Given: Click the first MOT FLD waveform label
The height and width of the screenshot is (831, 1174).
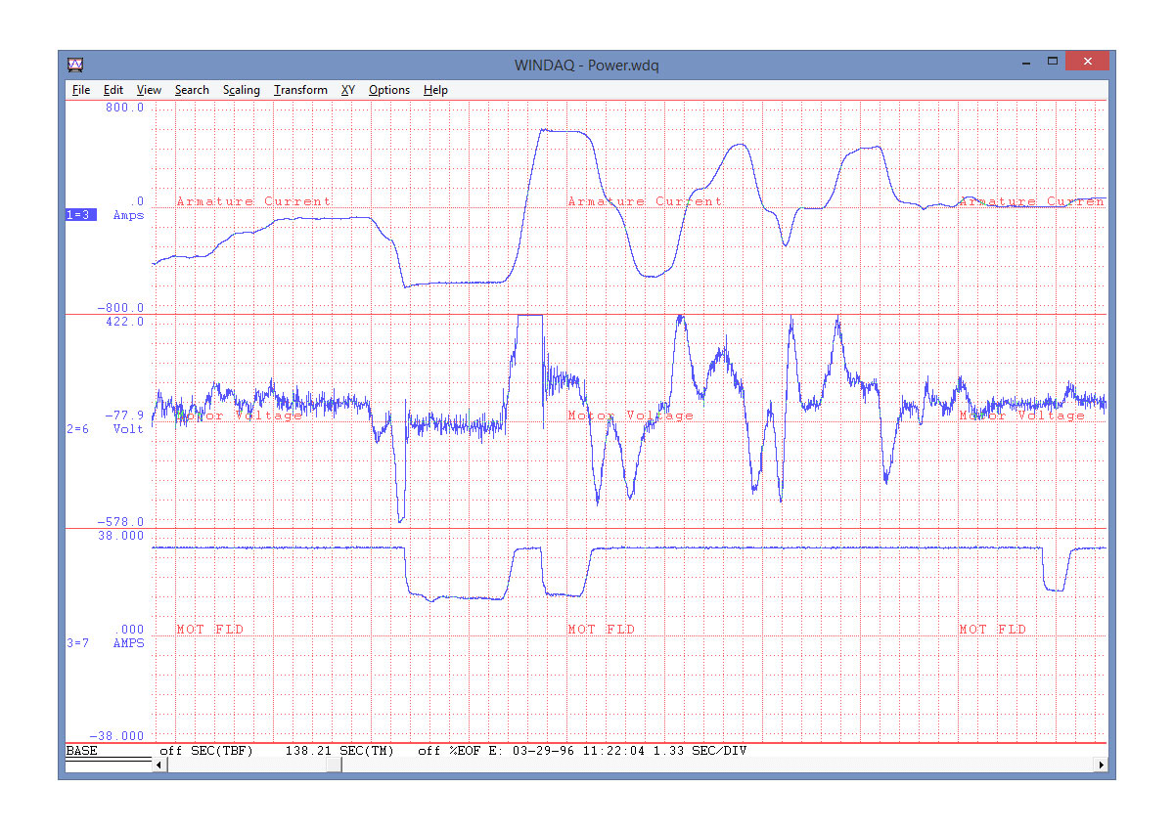Looking at the screenshot, I should click(209, 630).
